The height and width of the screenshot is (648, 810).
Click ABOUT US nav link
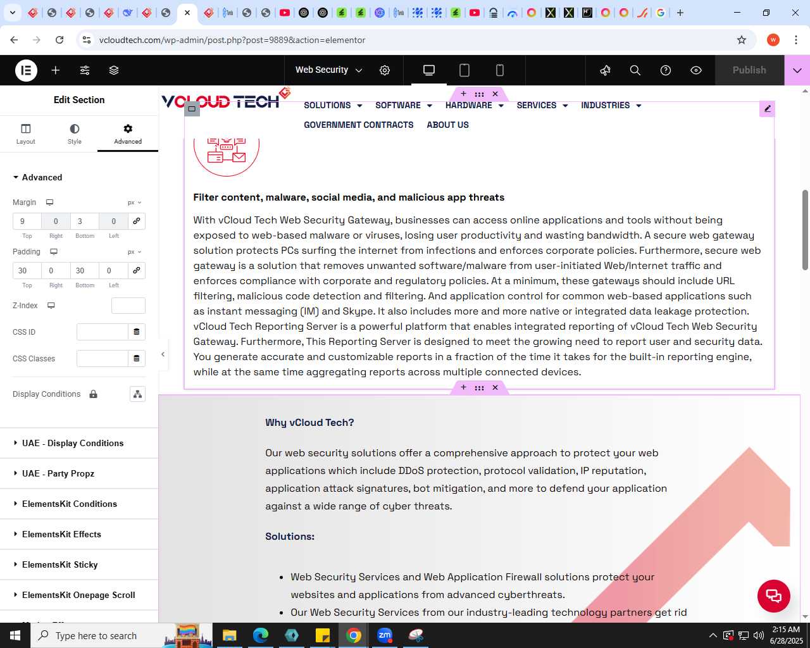(448, 125)
